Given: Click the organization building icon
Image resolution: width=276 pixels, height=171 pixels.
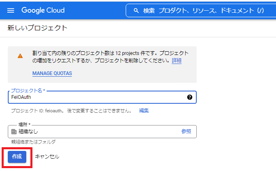Looking at the screenshot, I should coord(14,132).
